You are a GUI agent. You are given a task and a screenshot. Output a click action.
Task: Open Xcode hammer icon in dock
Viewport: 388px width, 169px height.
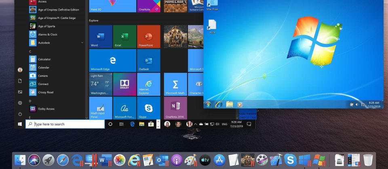pos(276,160)
